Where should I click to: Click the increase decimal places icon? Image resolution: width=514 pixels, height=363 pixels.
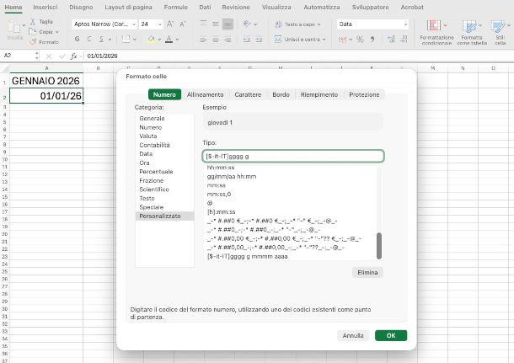391,40
